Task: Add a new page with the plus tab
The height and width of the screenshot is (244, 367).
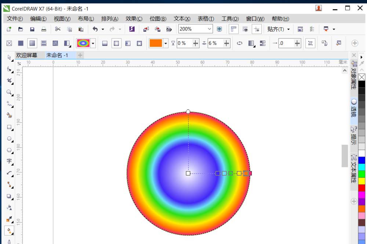Action: (80, 55)
